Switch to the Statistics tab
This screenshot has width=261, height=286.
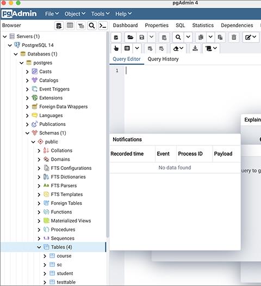coord(203,26)
